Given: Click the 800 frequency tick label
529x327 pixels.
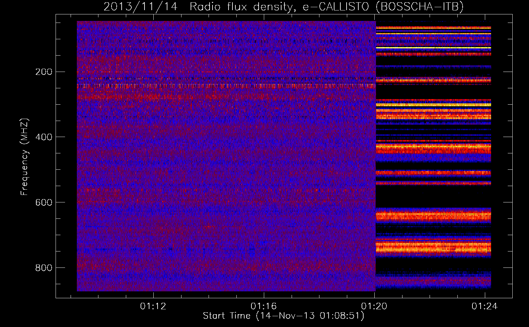Looking at the screenshot, I should (43, 267).
